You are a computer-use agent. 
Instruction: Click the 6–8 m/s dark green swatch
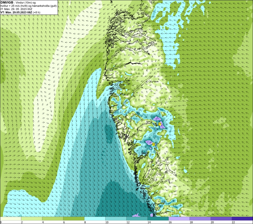click(x=74, y=218)
